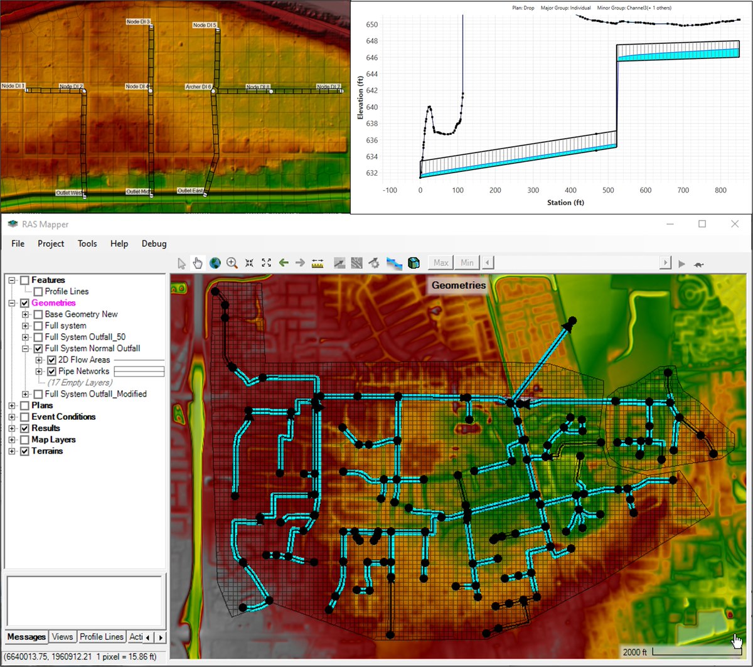Expand the Plans tree node

[12, 405]
